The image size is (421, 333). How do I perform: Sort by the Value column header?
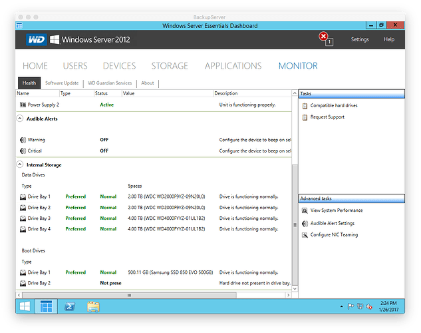pyautogui.click(x=168, y=93)
